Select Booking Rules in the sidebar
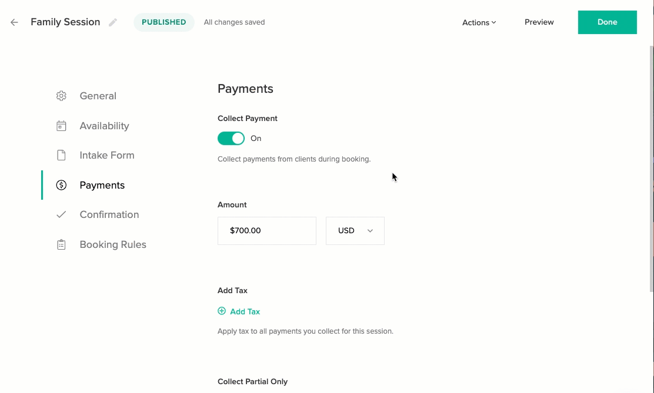The height and width of the screenshot is (393, 654). click(112, 244)
